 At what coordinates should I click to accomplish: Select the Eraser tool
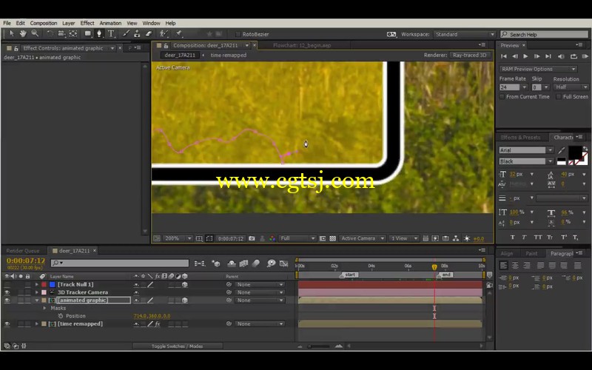point(149,33)
